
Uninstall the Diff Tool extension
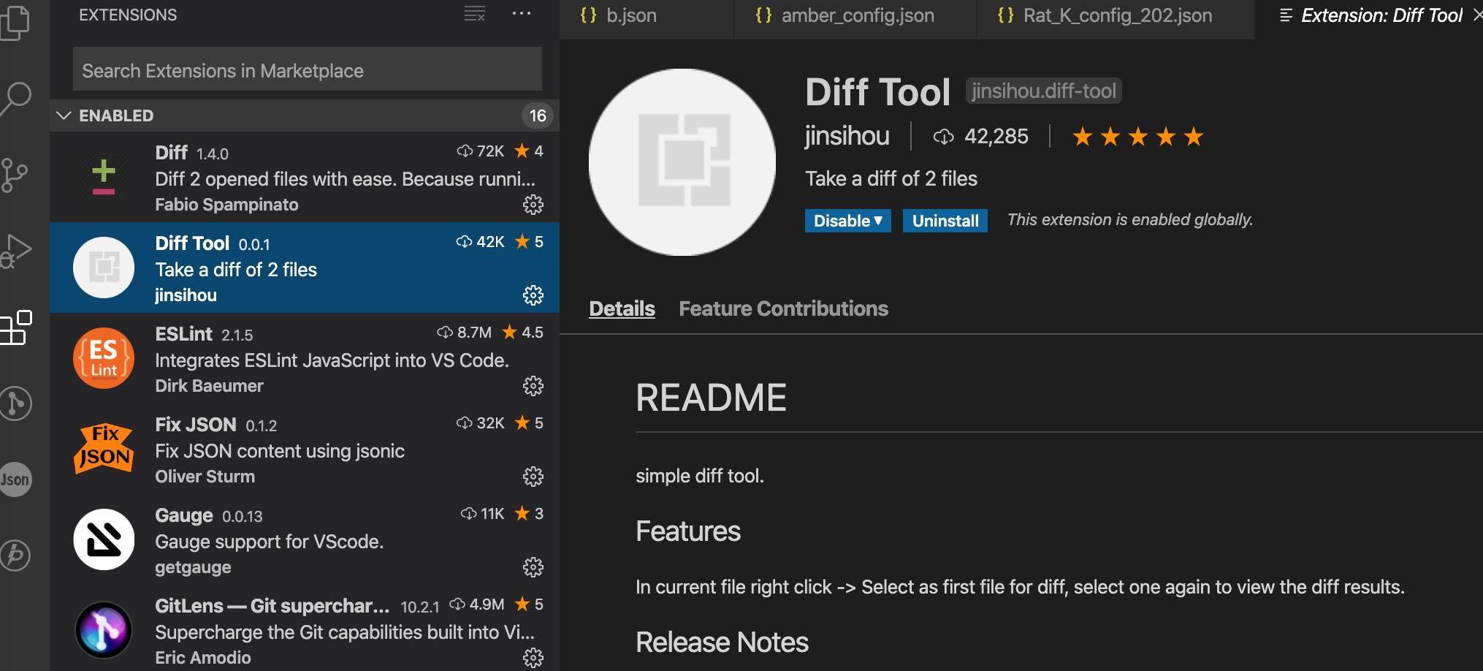point(945,221)
